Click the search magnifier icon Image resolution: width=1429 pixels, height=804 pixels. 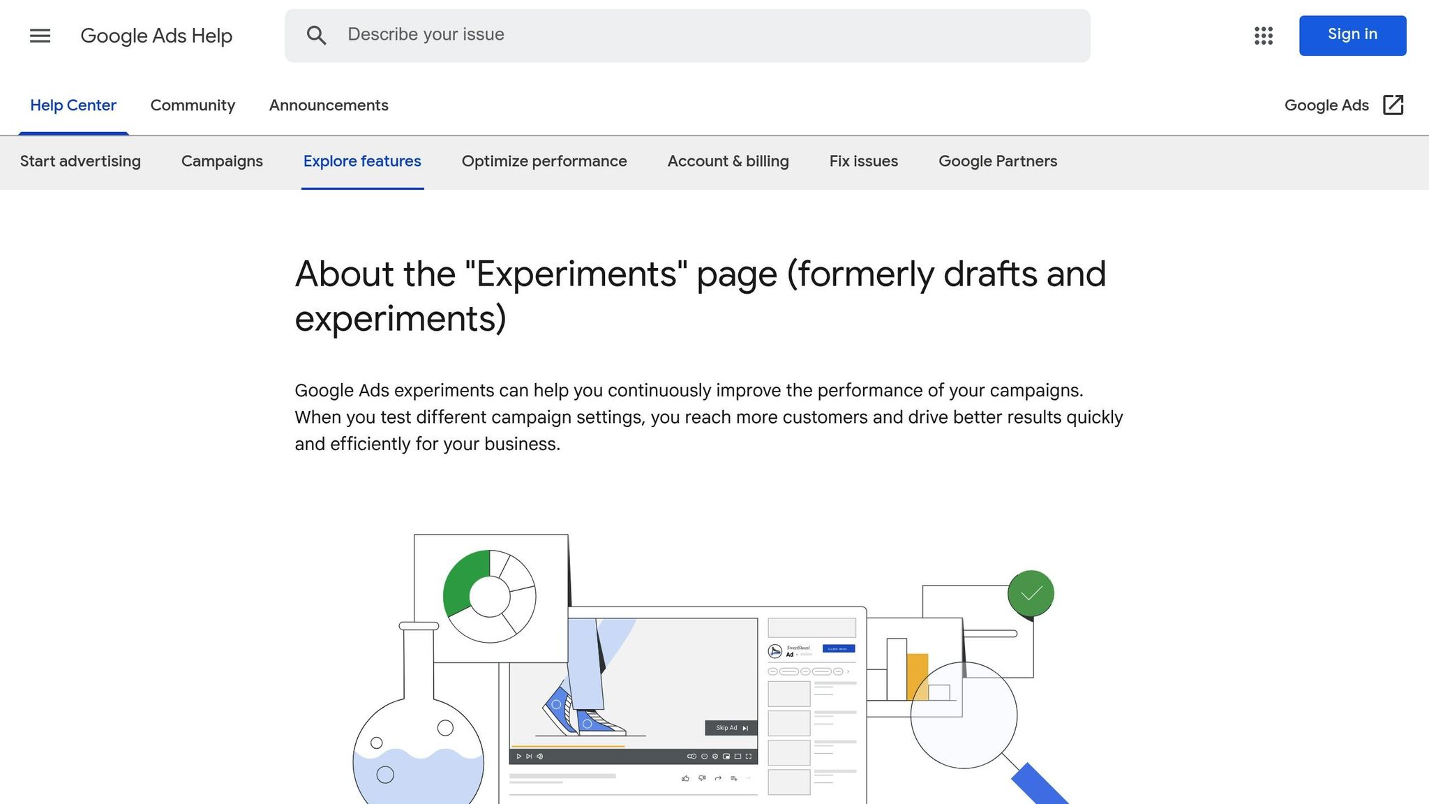click(317, 35)
